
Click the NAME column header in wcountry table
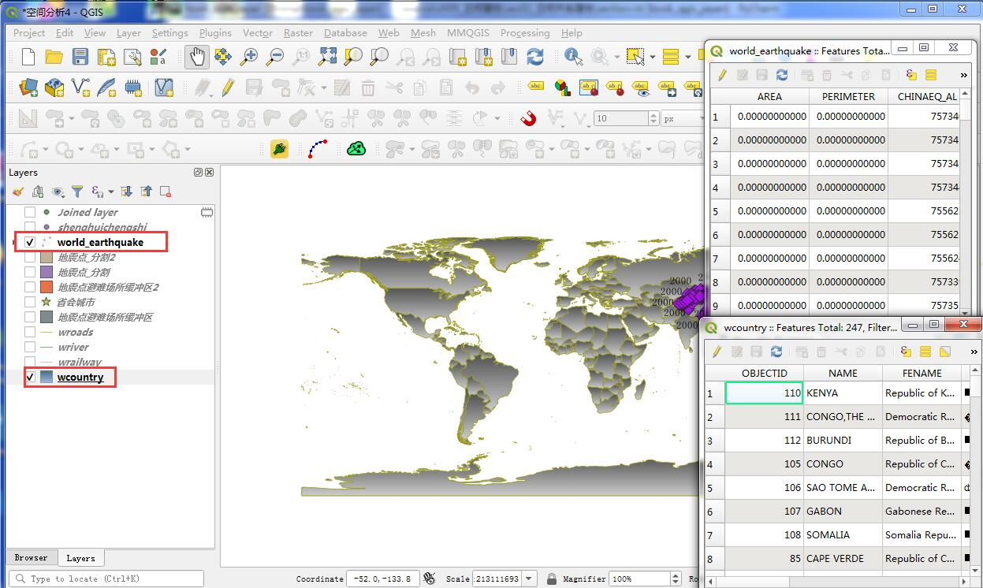[x=843, y=373]
